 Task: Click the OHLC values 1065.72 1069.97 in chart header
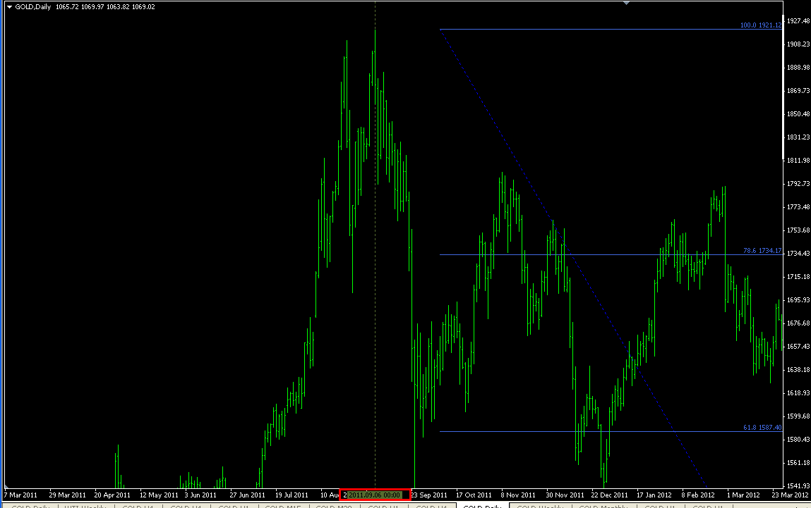click(80, 7)
